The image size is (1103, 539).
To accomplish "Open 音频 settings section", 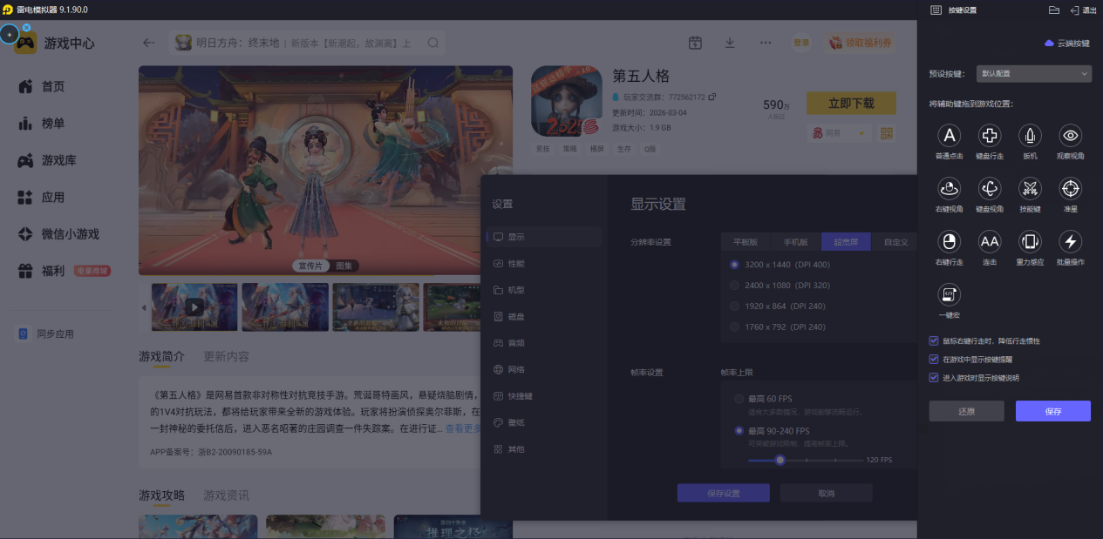I will (x=544, y=343).
